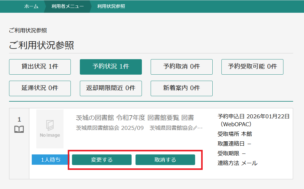304x189 pixels.
Task: Switch to 返却期限間近 0件 tab
Action: pyautogui.click(x=111, y=88)
